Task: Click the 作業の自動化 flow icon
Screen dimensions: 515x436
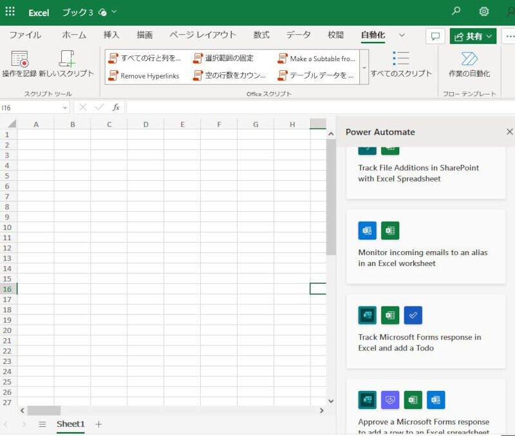Action: point(469,59)
